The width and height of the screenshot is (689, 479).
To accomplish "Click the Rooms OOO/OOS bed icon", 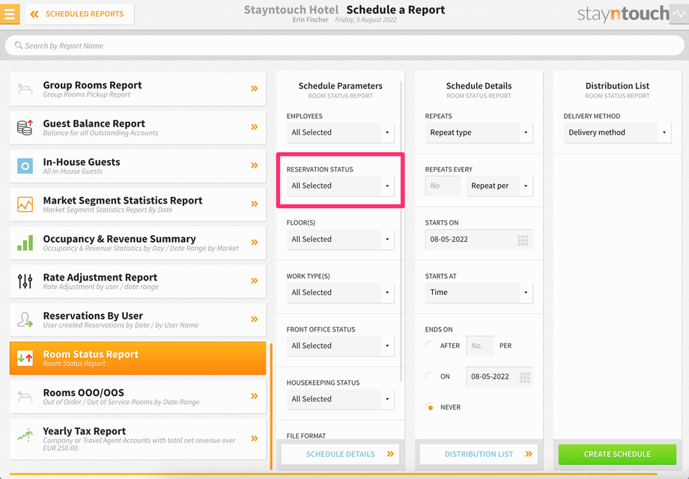I will point(25,397).
